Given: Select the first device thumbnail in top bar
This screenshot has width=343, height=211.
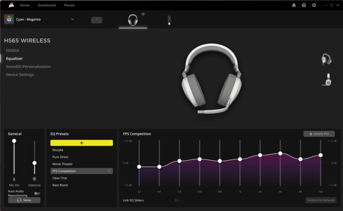Looking at the screenshot, I should (97, 20).
